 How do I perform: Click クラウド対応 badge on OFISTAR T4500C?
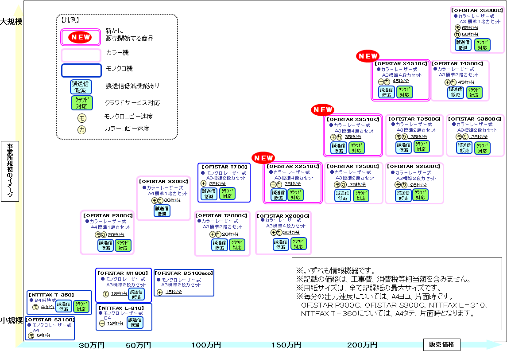[x=474, y=92]
